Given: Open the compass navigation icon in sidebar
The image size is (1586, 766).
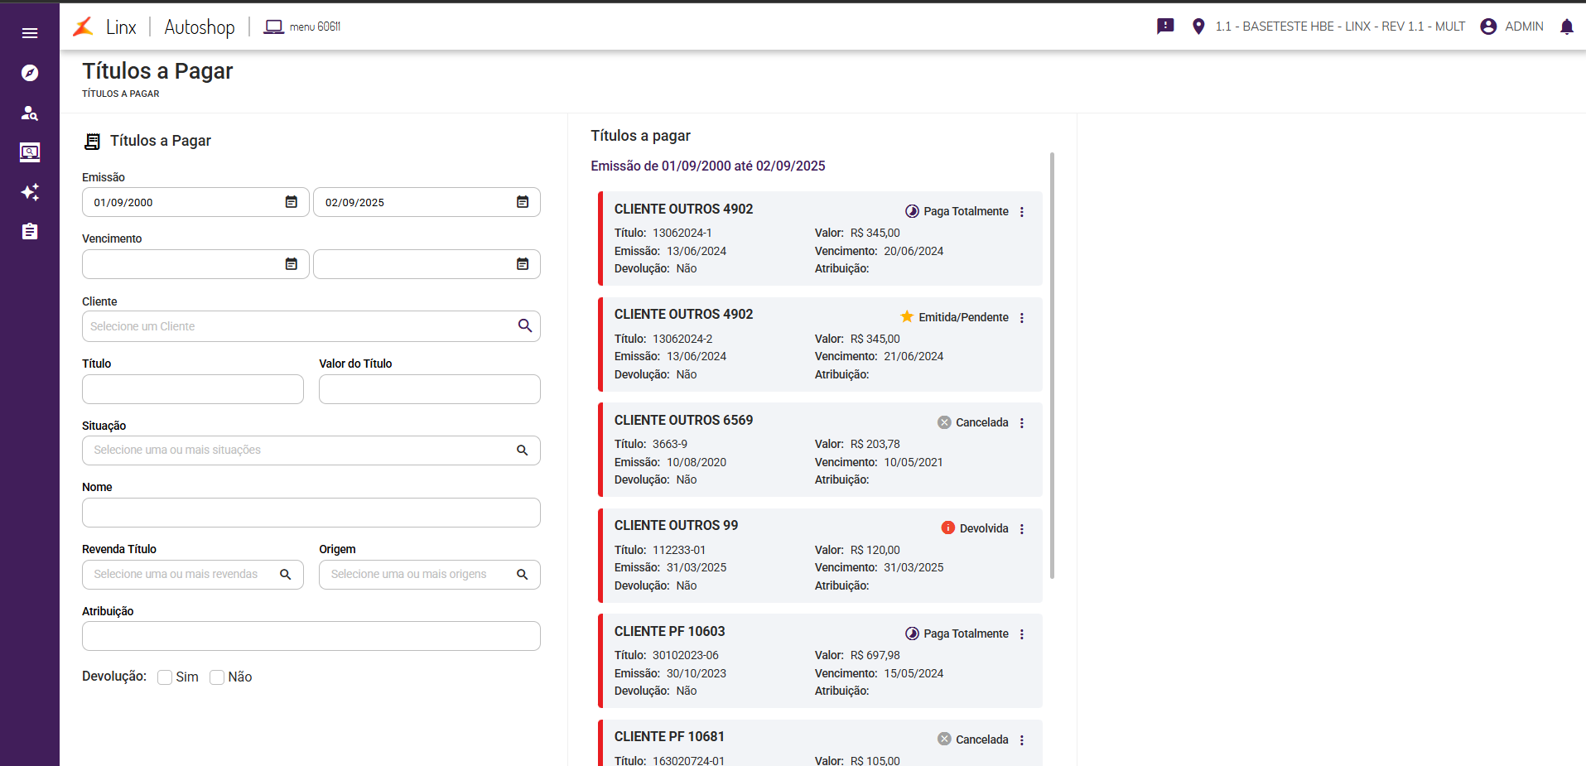Looking at the screenshot, I should (30, 73).
